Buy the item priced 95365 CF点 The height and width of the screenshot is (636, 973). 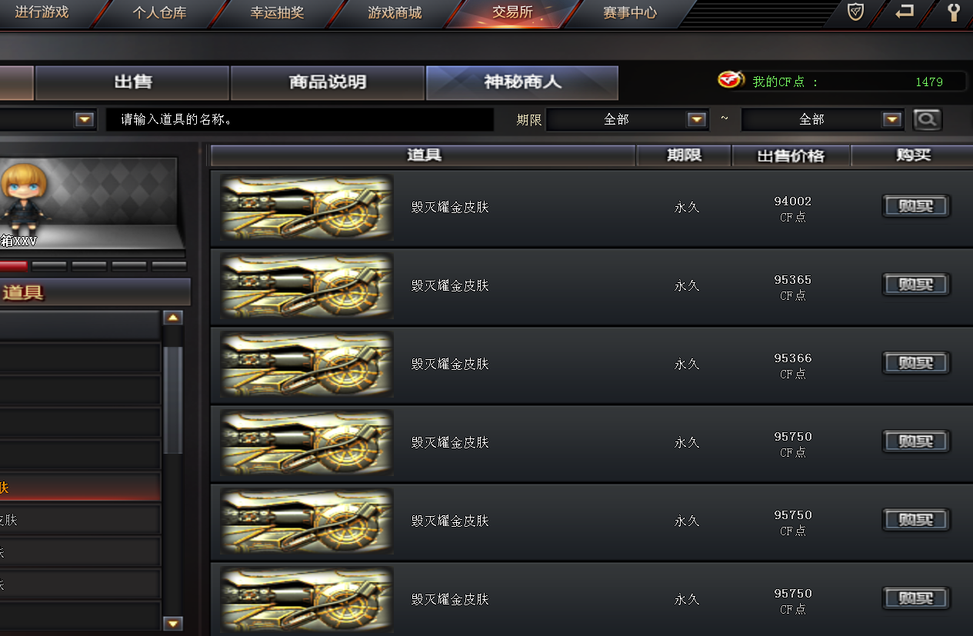[x=915, y=285]
